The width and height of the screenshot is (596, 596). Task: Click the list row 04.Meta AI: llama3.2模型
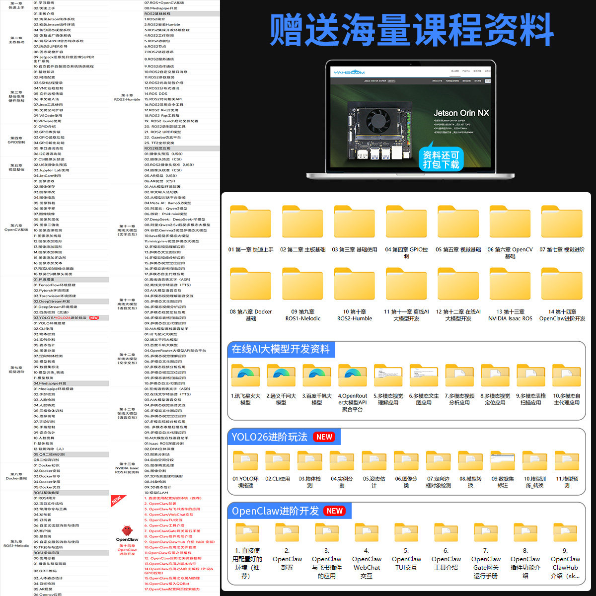(167, 203)
